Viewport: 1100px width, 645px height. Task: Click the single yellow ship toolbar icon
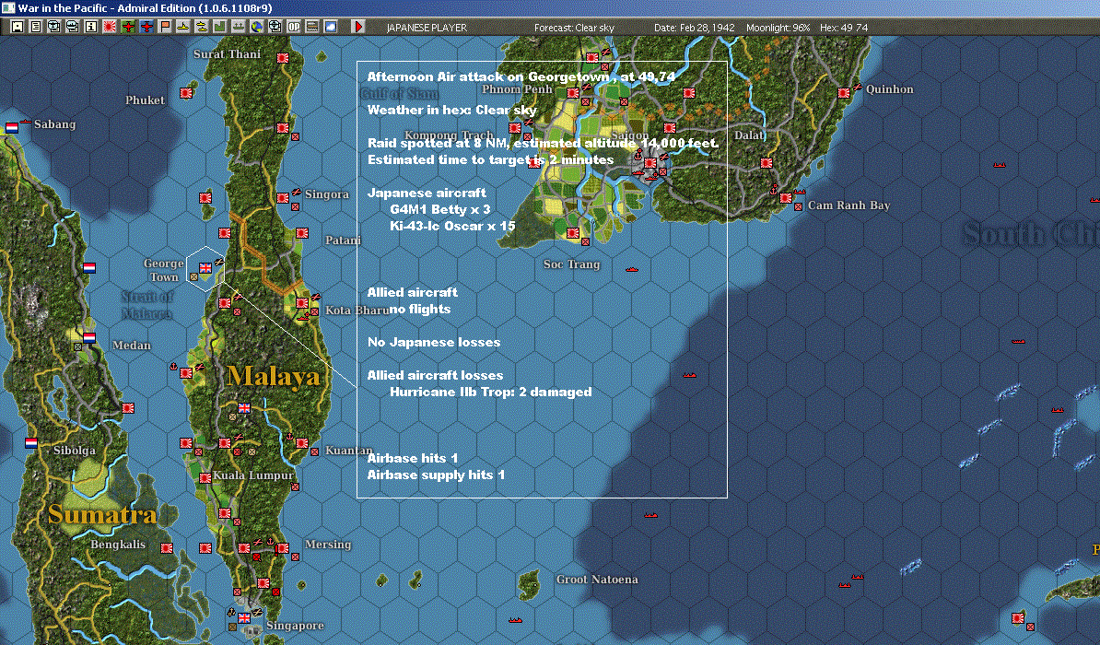[183, 27]
